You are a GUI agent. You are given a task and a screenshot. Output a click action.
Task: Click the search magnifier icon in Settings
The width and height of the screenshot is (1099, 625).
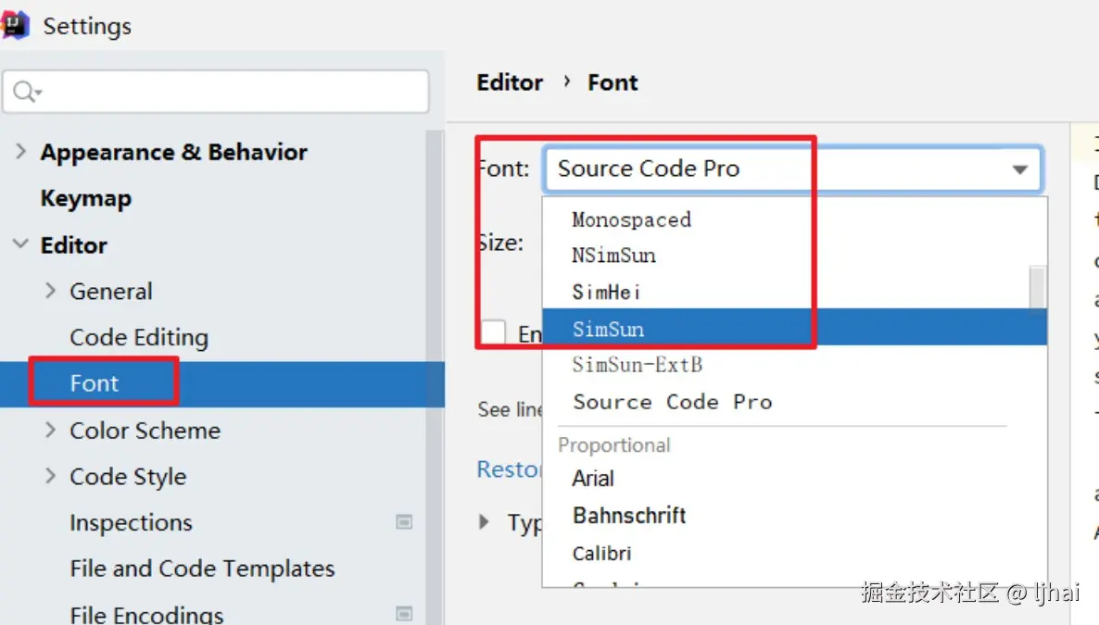pyautogui.click(x=25, y=92)
